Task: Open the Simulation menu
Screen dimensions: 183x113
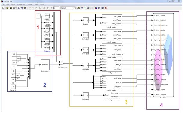Action: [21, 4]
